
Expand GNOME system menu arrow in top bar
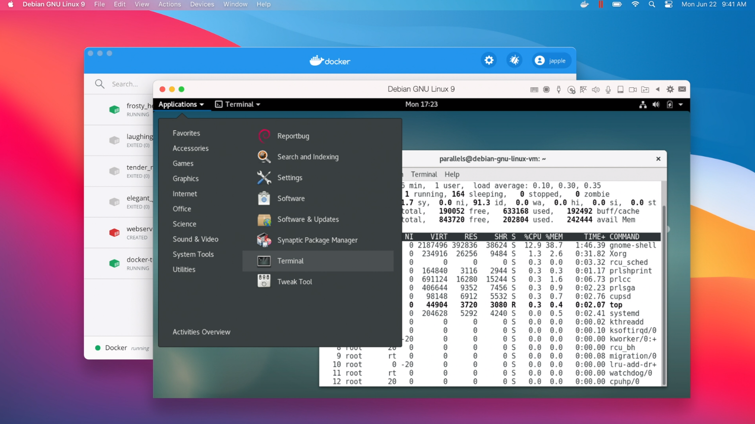point(681,105)
